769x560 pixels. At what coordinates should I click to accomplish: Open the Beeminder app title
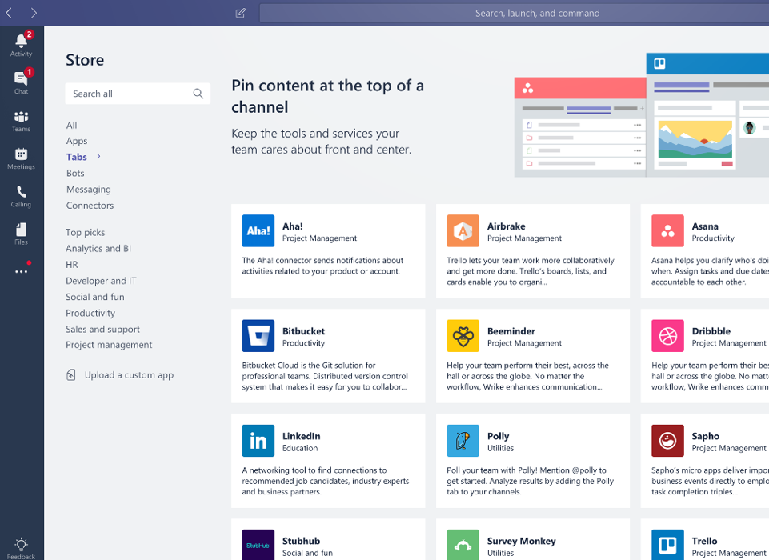(x=511, y=331)
